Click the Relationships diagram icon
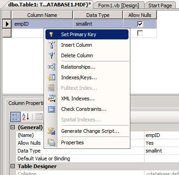The image size is (179, 175). pos(51,67)
